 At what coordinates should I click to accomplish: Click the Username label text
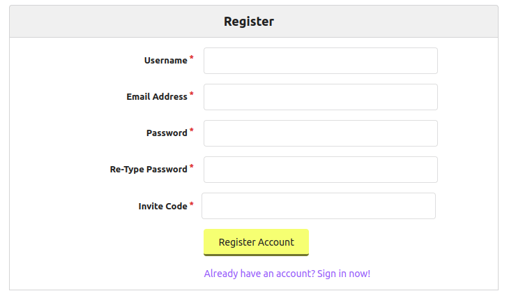[165, 61]
